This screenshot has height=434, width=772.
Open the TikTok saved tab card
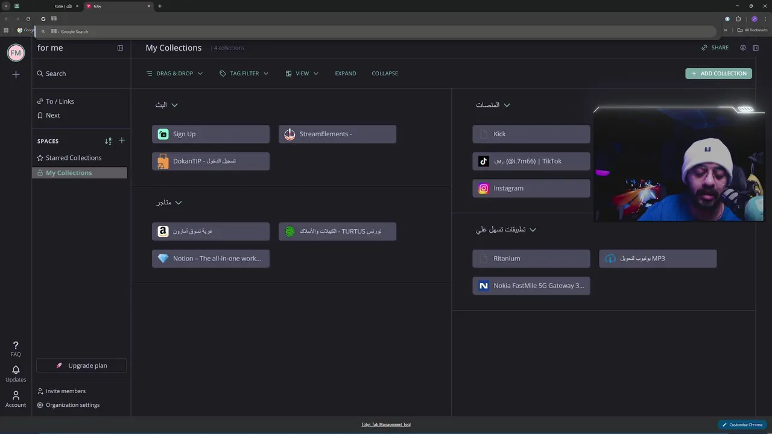(x=531, y=161)
